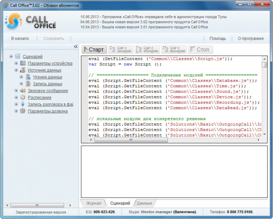Click the title bar application icon
The image size is (273, 219).
(x=6, y=5)
